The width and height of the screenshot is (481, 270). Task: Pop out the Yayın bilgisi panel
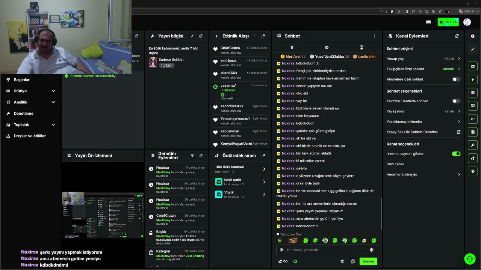(201, 36)
